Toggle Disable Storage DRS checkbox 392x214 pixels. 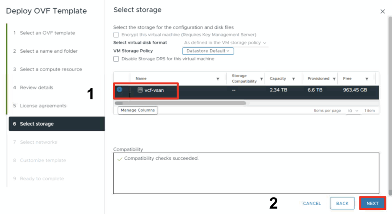tap(116, 59)
